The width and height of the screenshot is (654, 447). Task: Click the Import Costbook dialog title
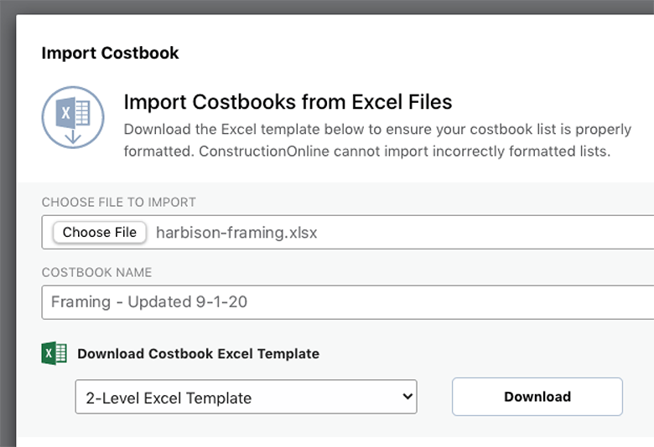click(110, 53)
